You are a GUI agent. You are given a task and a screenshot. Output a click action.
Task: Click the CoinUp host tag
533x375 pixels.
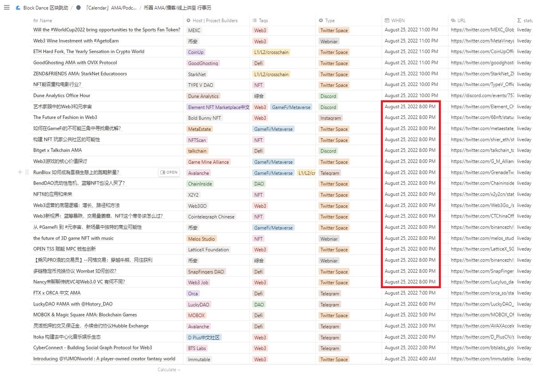196,52
